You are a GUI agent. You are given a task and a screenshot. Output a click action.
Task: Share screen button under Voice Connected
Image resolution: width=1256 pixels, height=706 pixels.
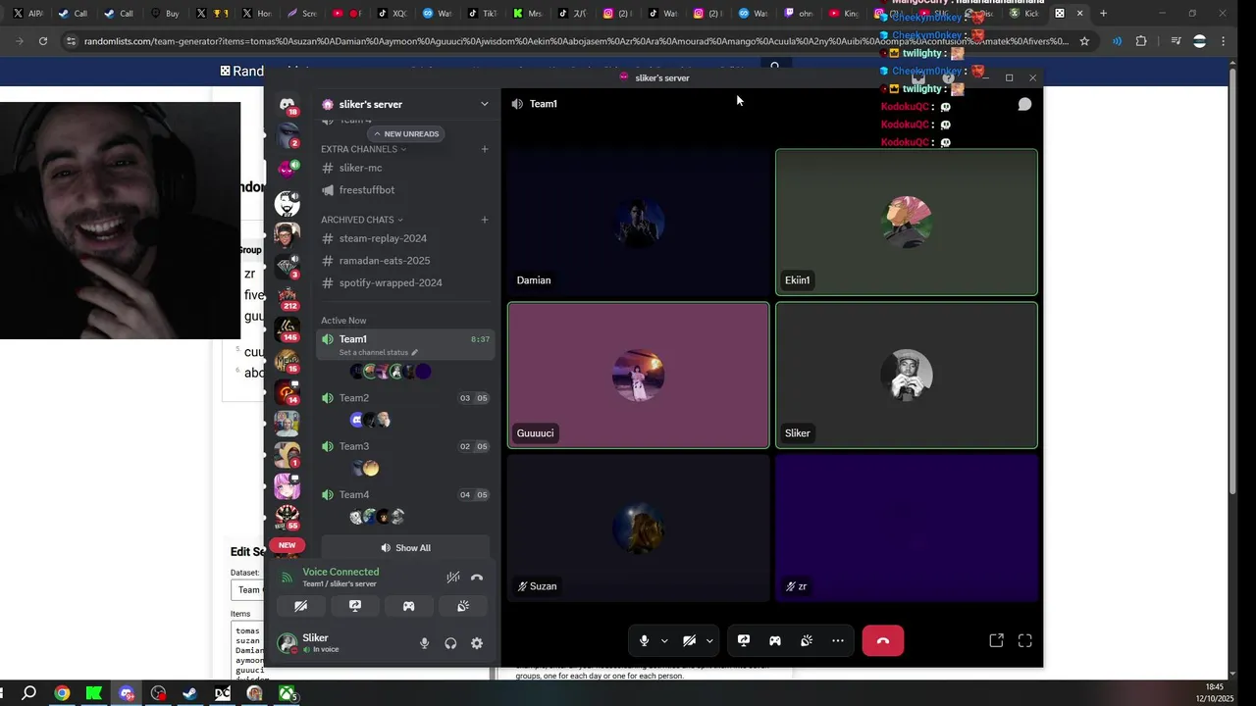(355, 606)
